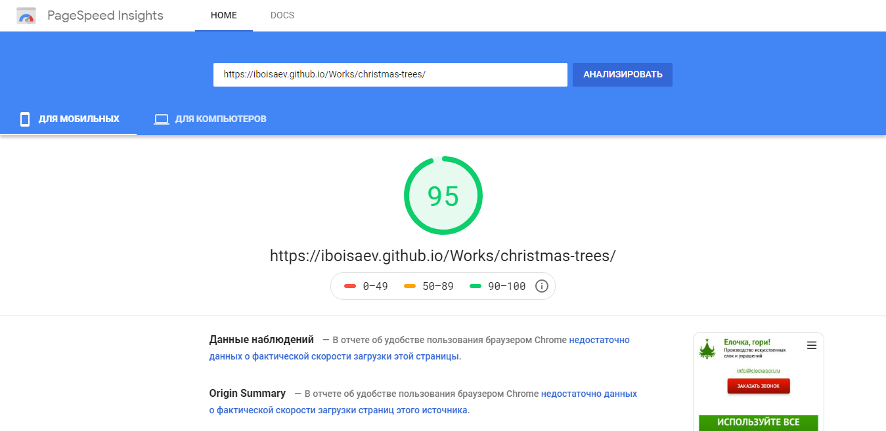Follow the link under Данные наблюдений
The height and width of the screenshot is (431, 886).
420,348
